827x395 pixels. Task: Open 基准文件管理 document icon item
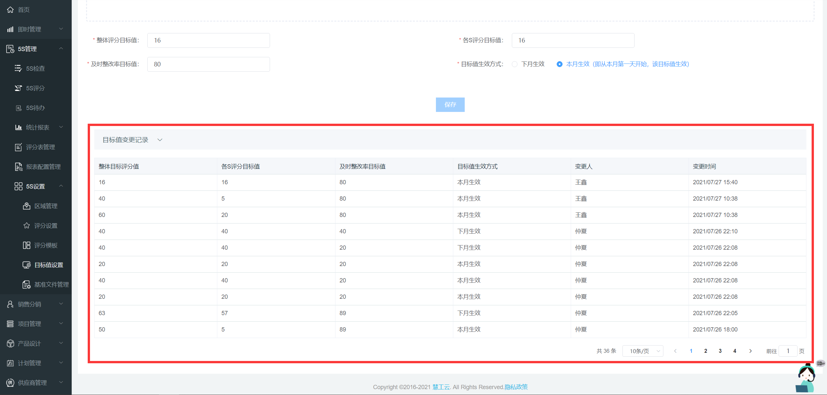27,284
